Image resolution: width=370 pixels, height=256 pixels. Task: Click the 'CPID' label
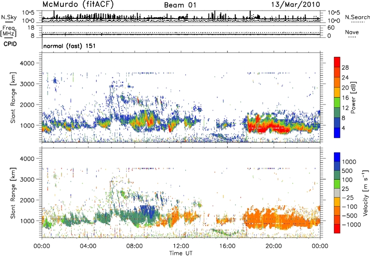(x=10, y=44)
